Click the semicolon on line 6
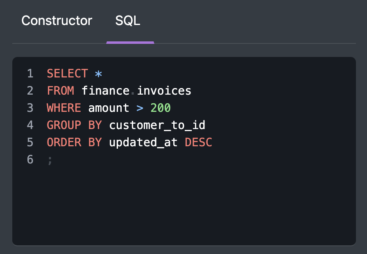Image resolution: width=367 pixels, height=254 pixels. tap(50, 160)
